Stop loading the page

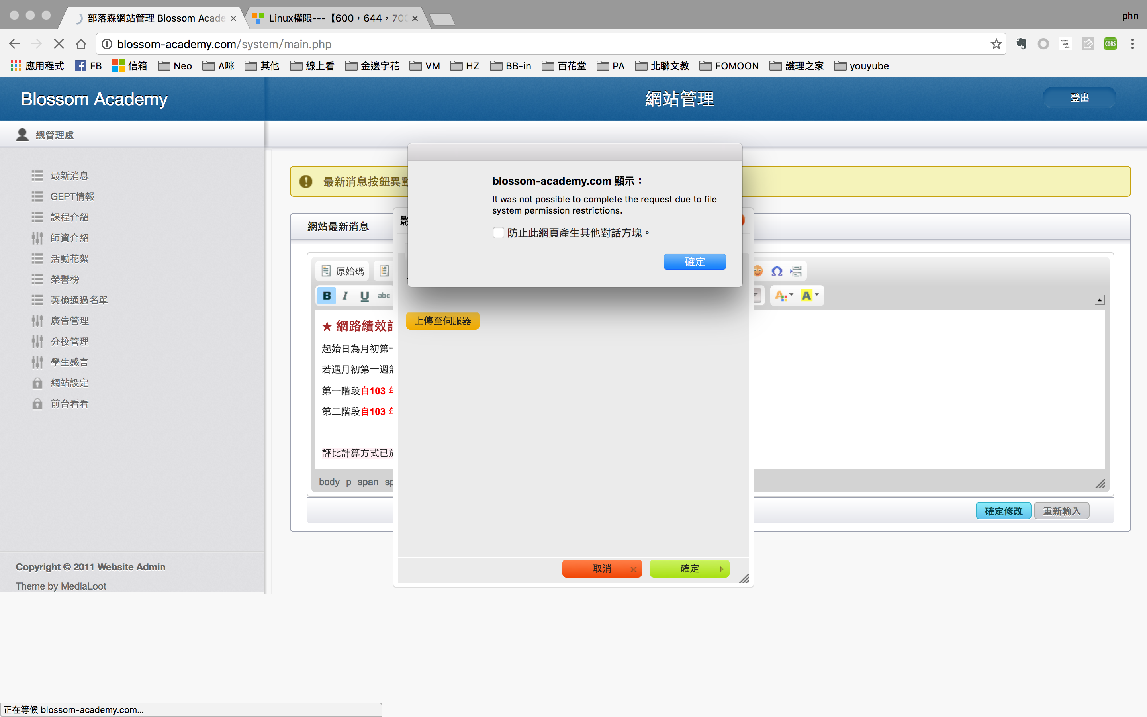[59, 44]
